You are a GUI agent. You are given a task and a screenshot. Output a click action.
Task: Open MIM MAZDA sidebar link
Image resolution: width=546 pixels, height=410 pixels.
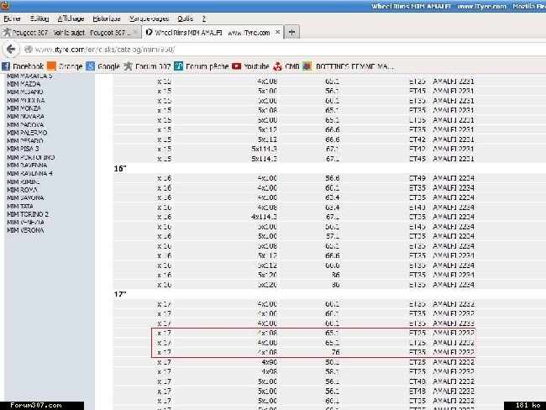tap(24, 84)
